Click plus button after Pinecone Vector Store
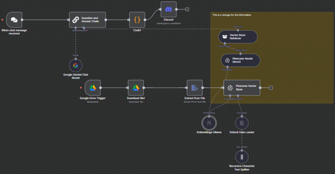335x174 pixels. coord(271,87)
